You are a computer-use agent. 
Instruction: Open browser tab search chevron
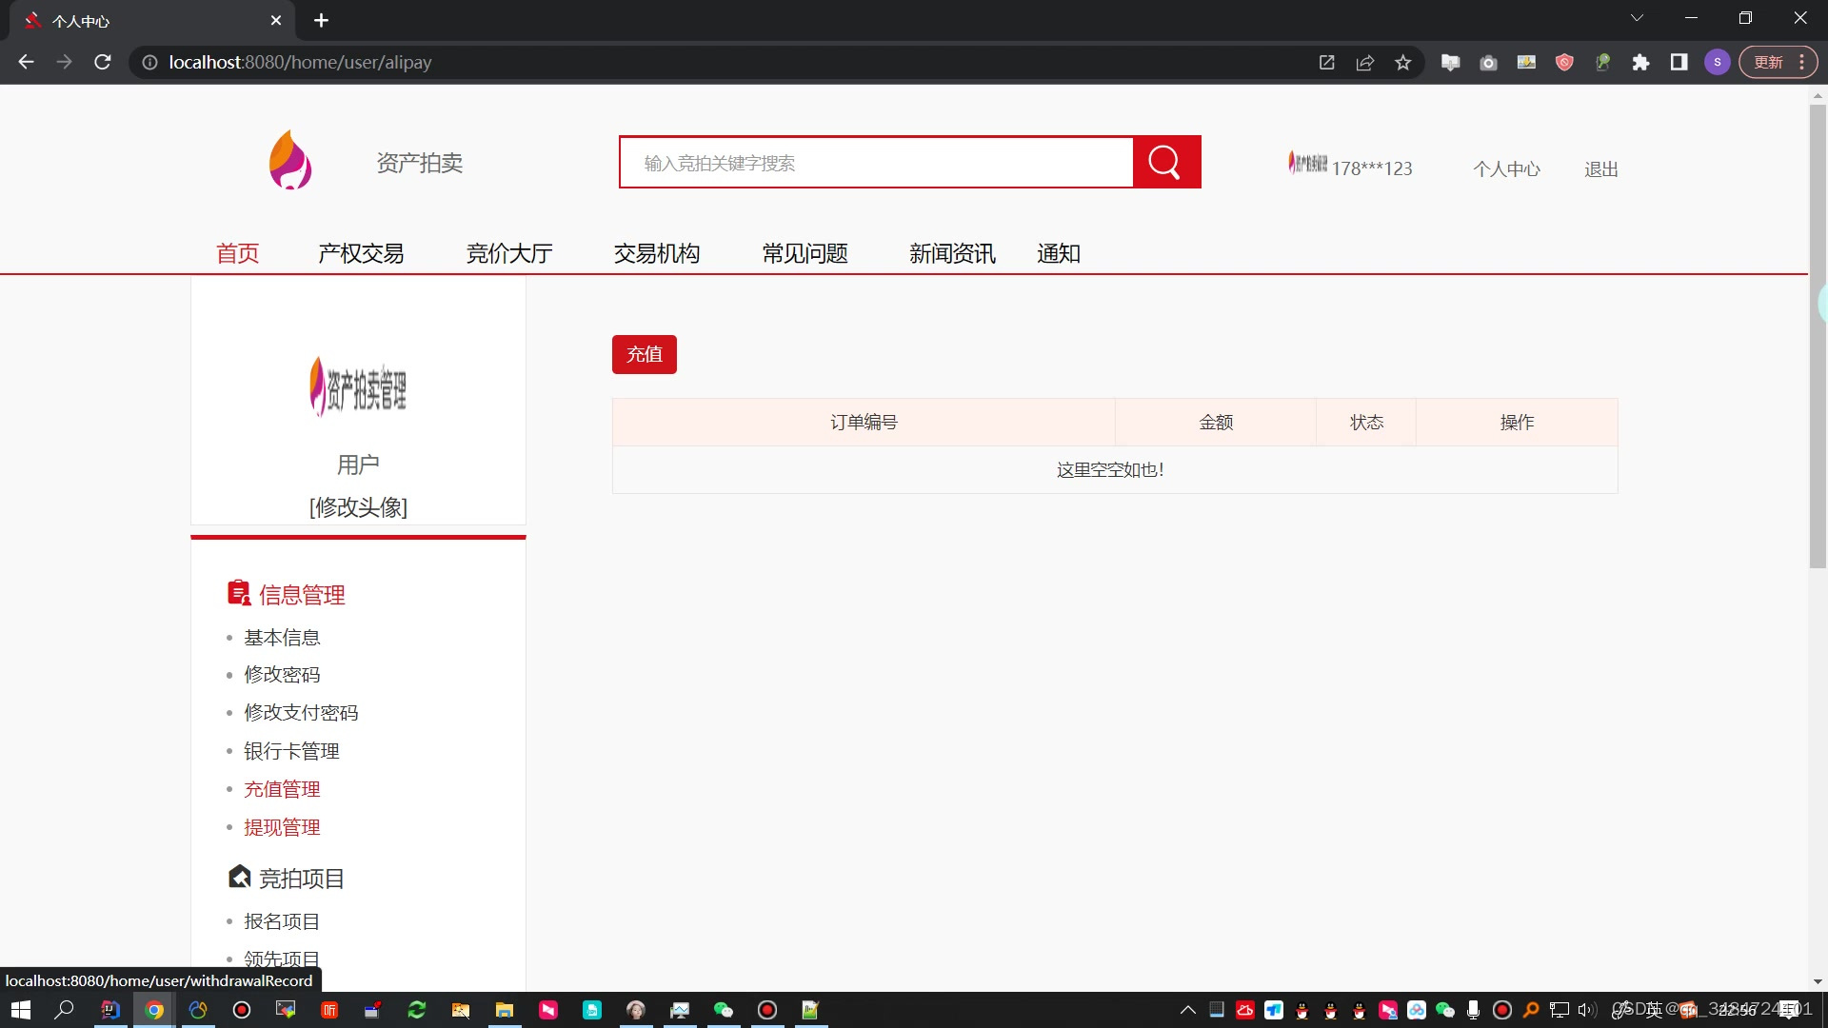(1637, 18)
